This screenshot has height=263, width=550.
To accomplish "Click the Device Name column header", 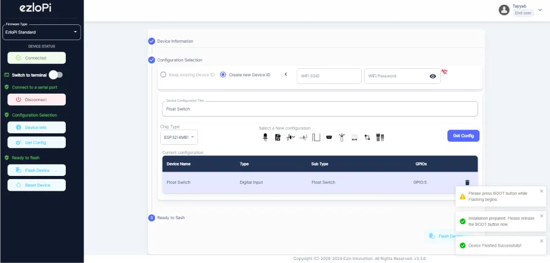I will pyautogui.click(x=178, y=164).
